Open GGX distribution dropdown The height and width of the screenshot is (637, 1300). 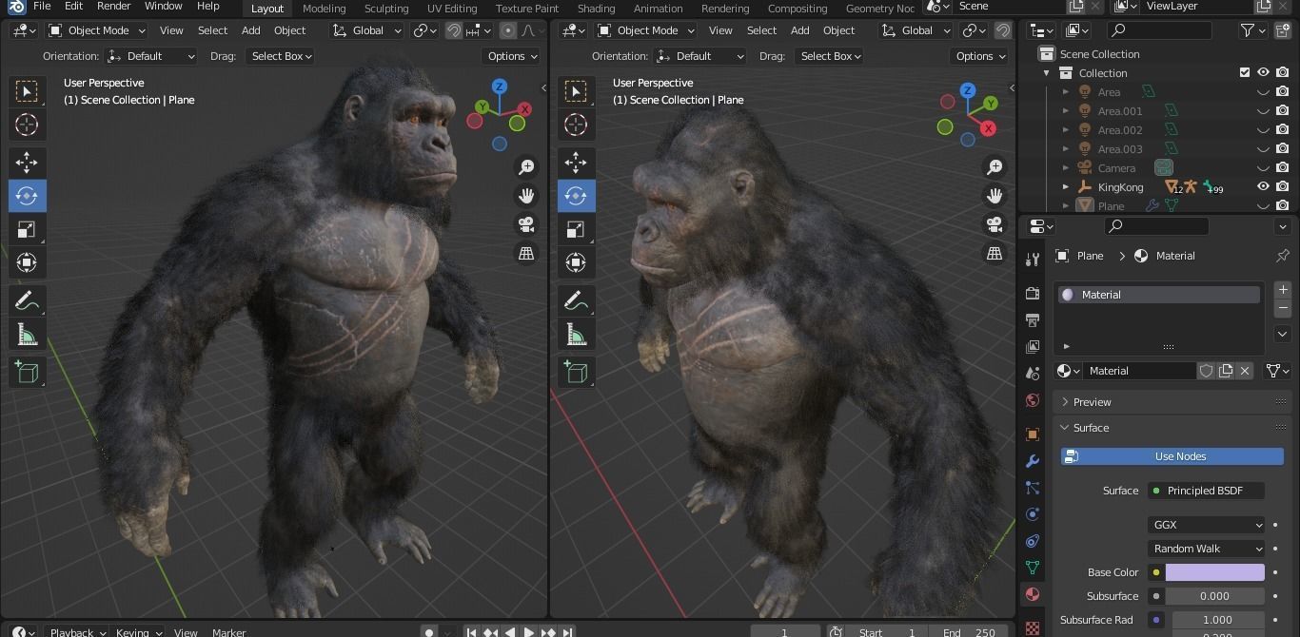[x=1206, y=525]
